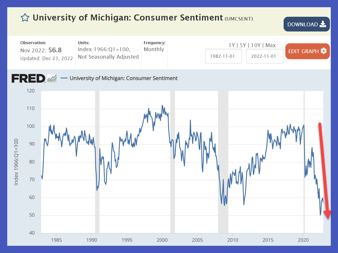Click the Consumer Sentiment legend label

[x=124, y=78]
